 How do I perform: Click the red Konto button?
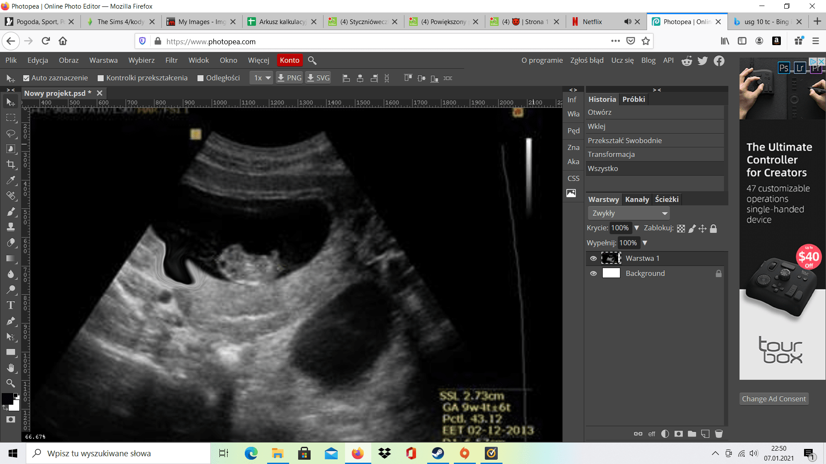click(290, 60)
